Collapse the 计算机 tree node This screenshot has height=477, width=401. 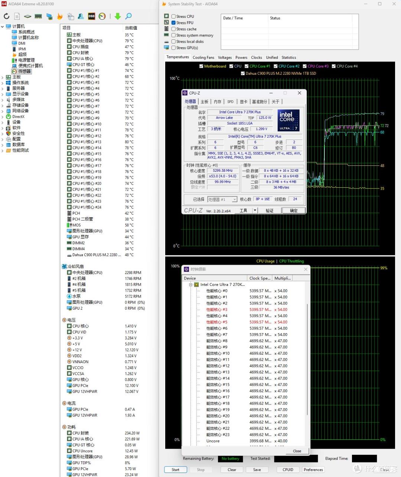coord(3,26)
